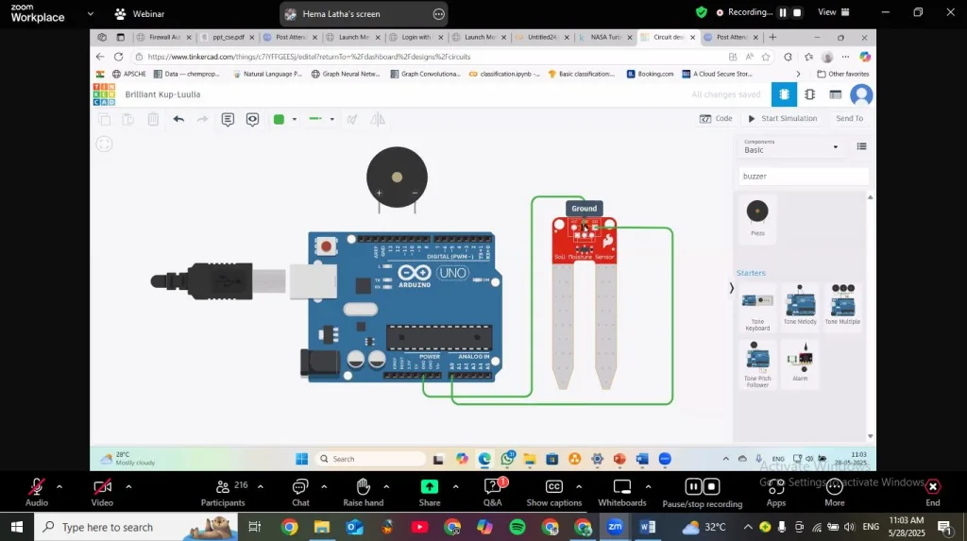Open the notes annotation tool
The image size is (967, 541).
[228, 119]
